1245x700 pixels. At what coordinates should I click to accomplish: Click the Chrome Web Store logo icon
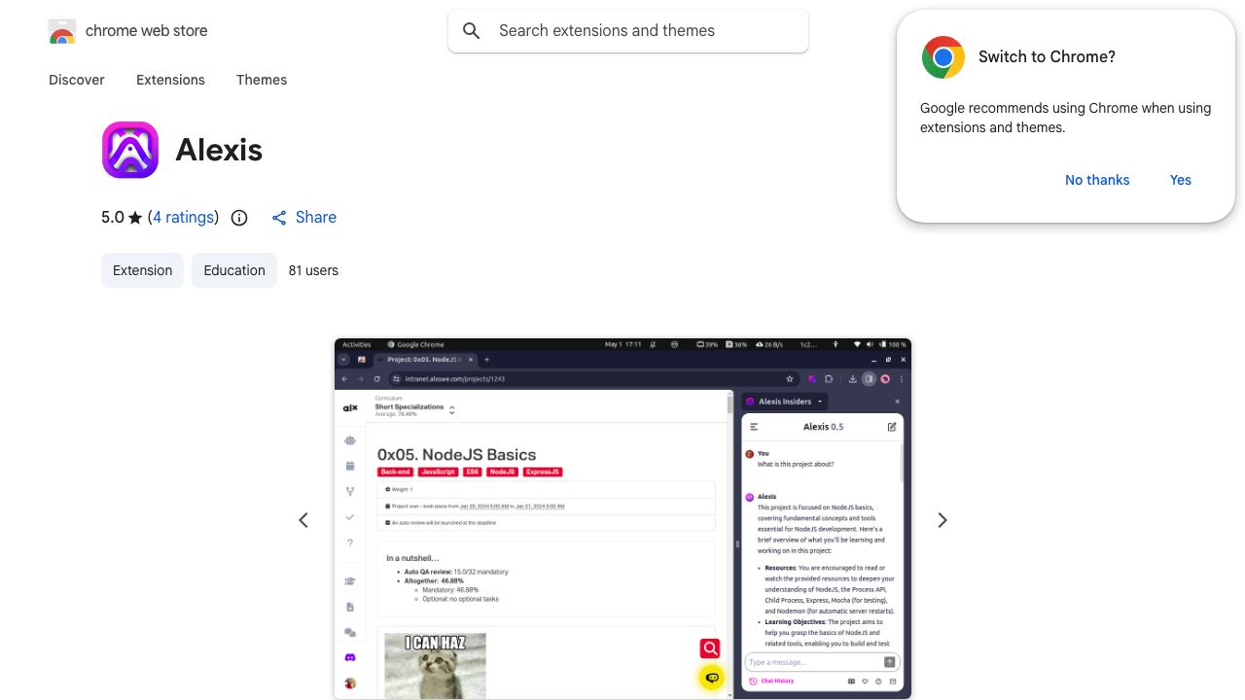(x=62, y=31)
